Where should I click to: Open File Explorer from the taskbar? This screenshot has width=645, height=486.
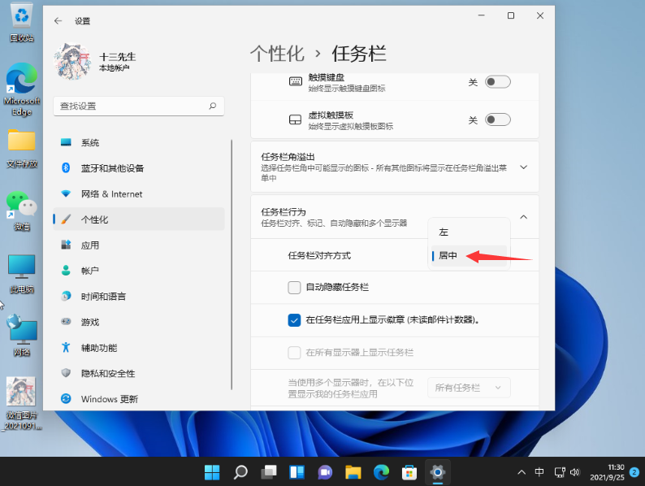pos(353,471)
